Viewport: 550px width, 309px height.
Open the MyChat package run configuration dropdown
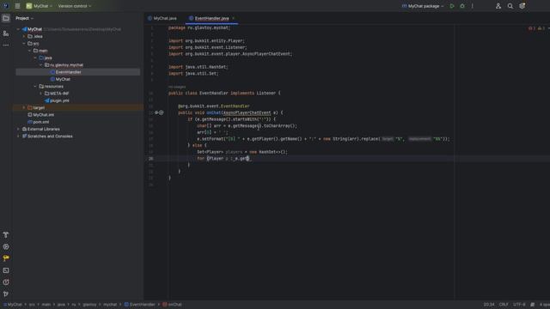(x=423, y=6)
